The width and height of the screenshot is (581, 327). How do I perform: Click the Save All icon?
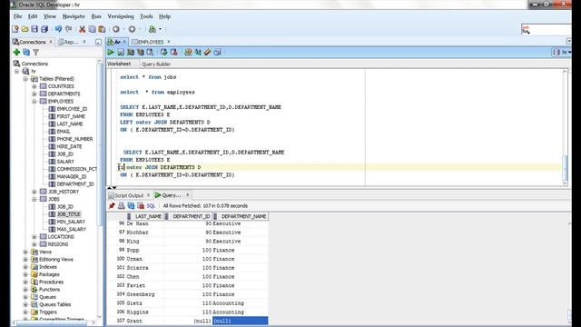point(44,29)
